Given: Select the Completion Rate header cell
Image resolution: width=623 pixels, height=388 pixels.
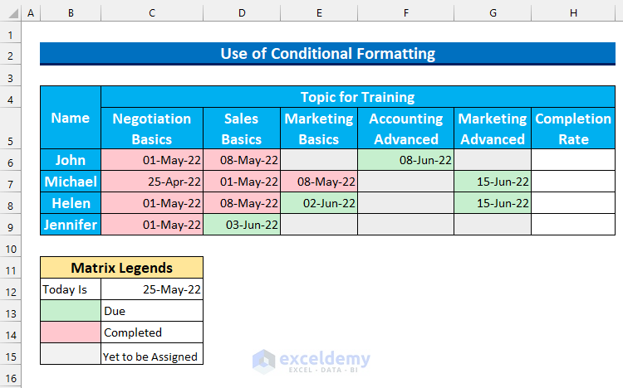Looking at the screenshot, I should coord(573,129).
